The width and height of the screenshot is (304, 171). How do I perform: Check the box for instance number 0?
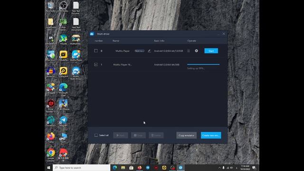pyautogui.click(x=96, y=51)
